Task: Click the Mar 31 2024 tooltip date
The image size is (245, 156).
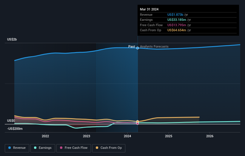Action: click(149, 9)
